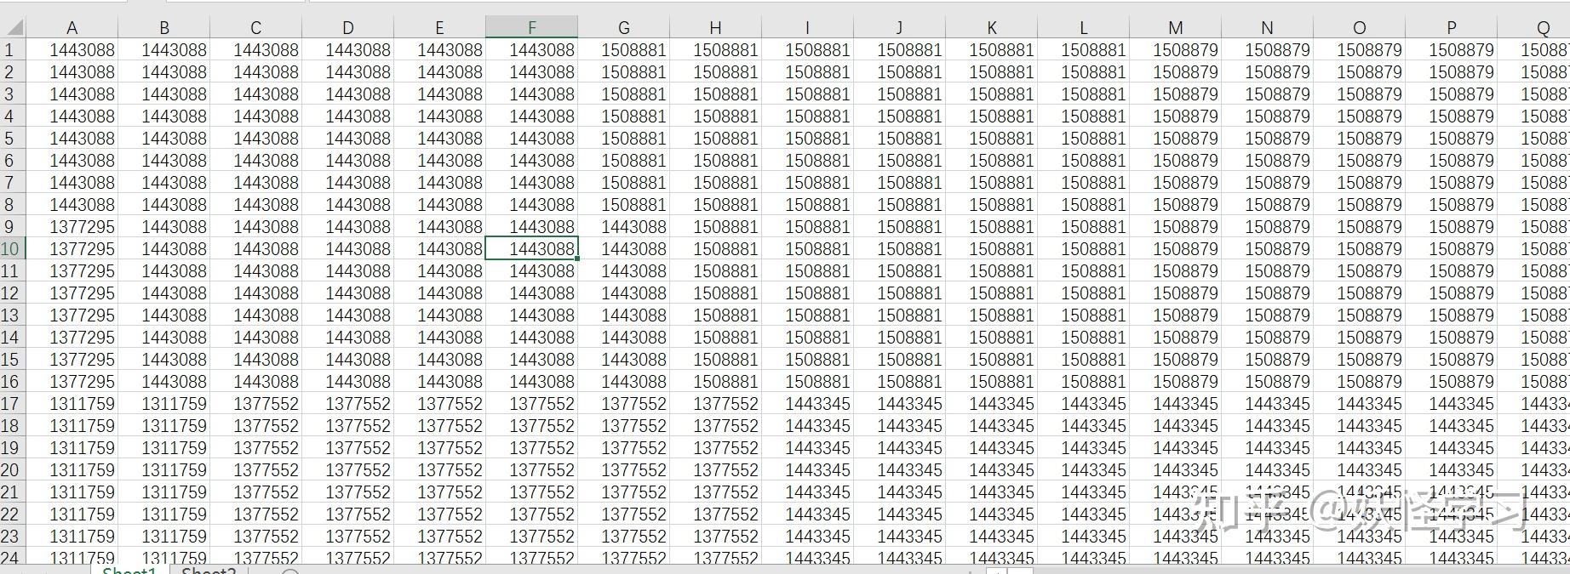This screenshot has width=1570, height=574.
Task: Click cell B13 containing 1443088
Action: point(163,315)
